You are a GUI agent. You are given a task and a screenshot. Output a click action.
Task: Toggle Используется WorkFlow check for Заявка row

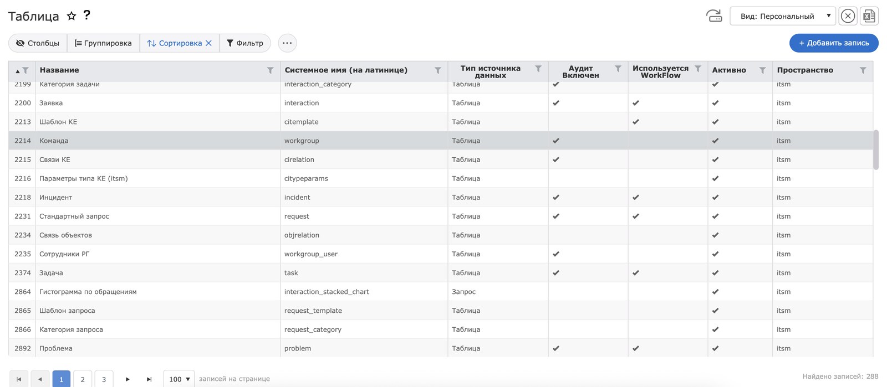pyautogui.click(x=636, y=103)
